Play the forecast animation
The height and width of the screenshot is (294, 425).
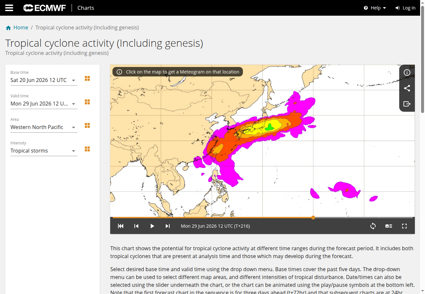point(152,226)
